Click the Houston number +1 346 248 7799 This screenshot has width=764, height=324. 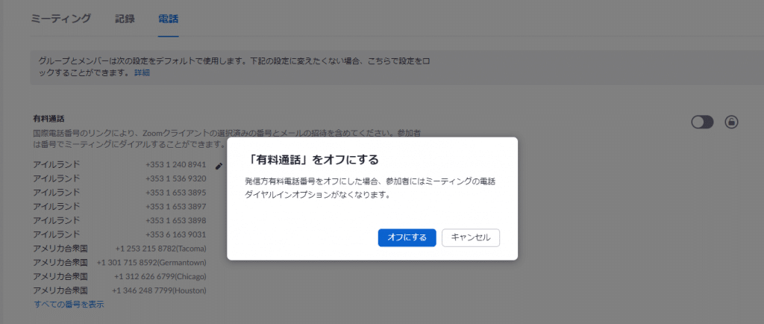tap(159, 290)
